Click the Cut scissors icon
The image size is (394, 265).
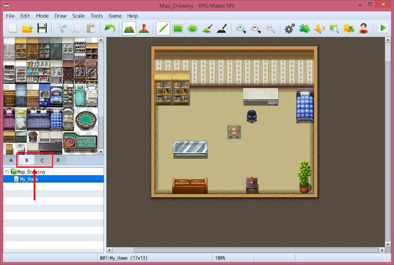[61, 28]
